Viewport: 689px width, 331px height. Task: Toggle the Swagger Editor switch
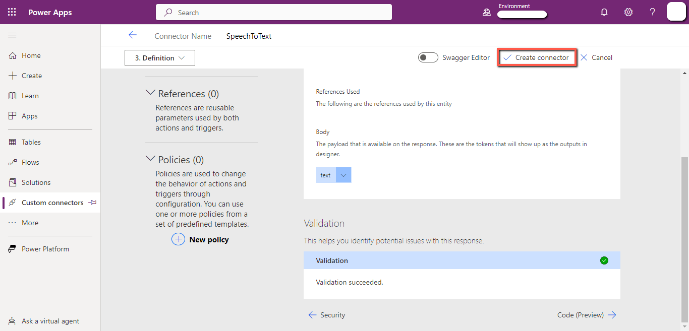(x=428, y=57)
